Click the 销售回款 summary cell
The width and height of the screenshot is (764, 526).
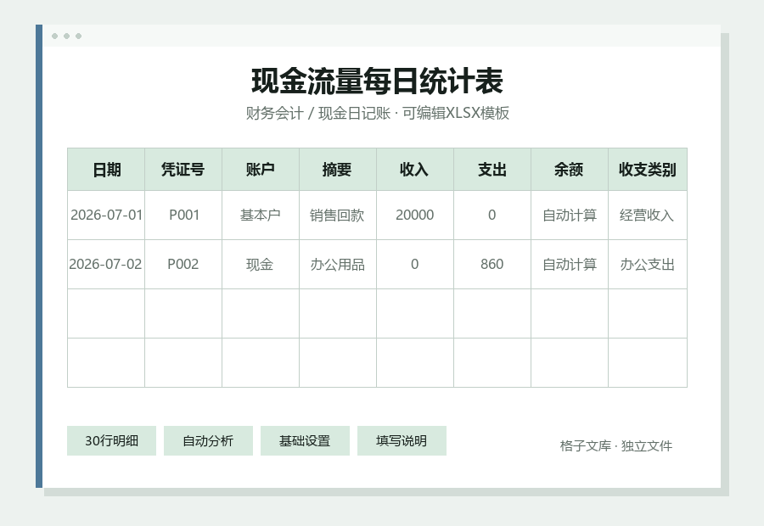[338, 215]
